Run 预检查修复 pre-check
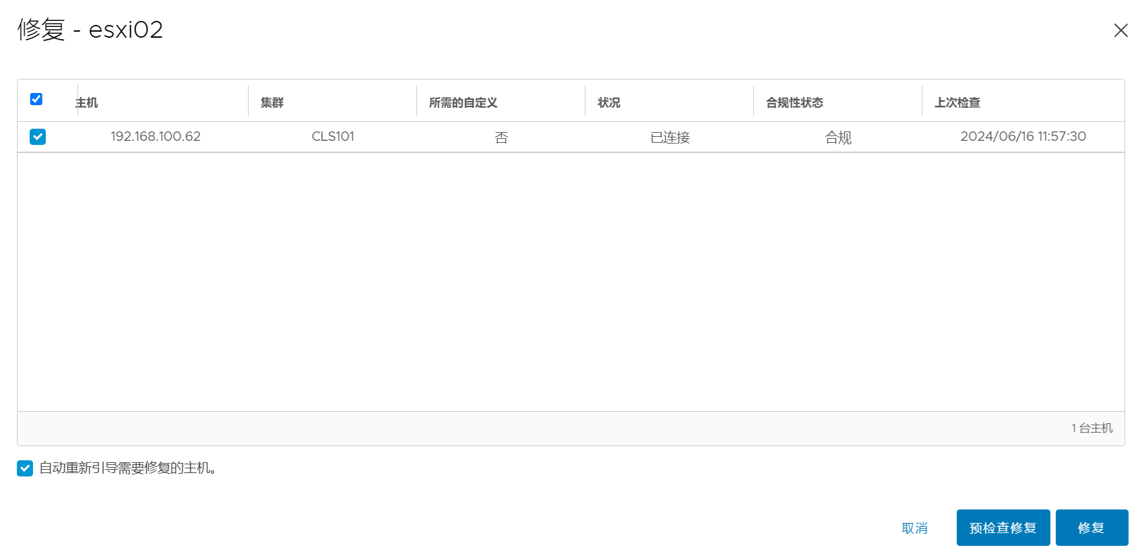Screen dimensions: 1146x560 click(1002, 528)
